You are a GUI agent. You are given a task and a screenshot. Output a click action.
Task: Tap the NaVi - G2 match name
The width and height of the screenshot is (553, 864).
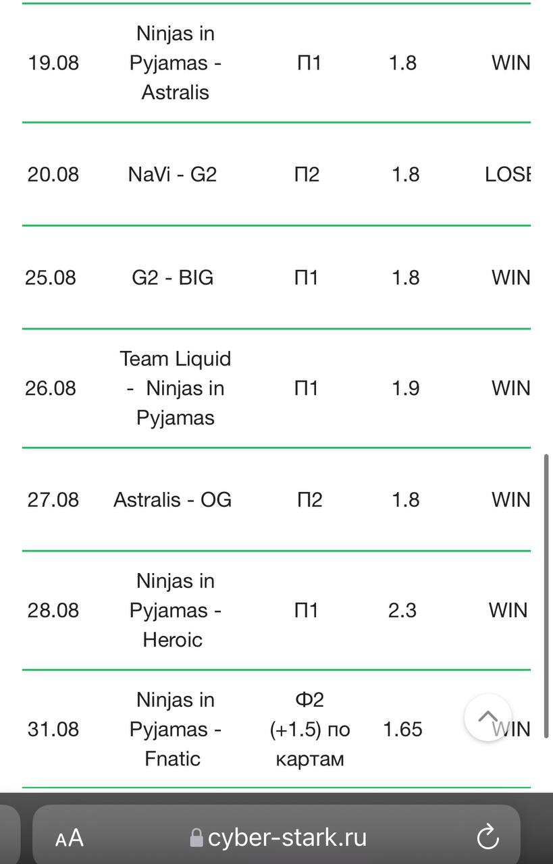(172, 174)
